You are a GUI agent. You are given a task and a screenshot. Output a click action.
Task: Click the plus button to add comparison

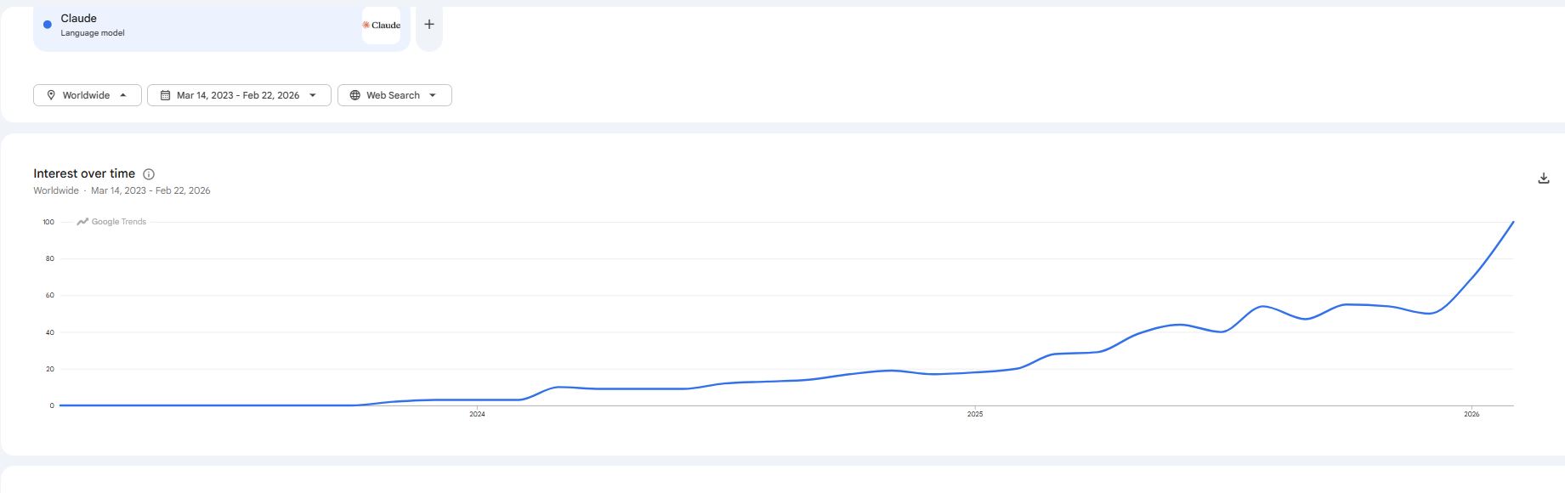429,25
